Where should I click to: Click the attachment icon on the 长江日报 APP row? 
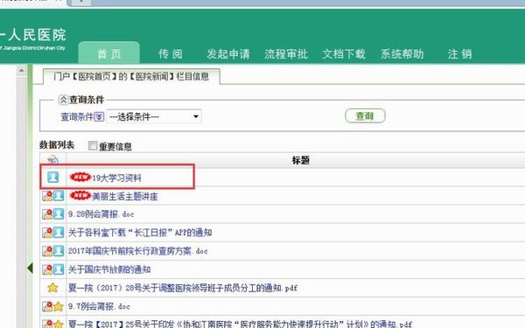47,233
